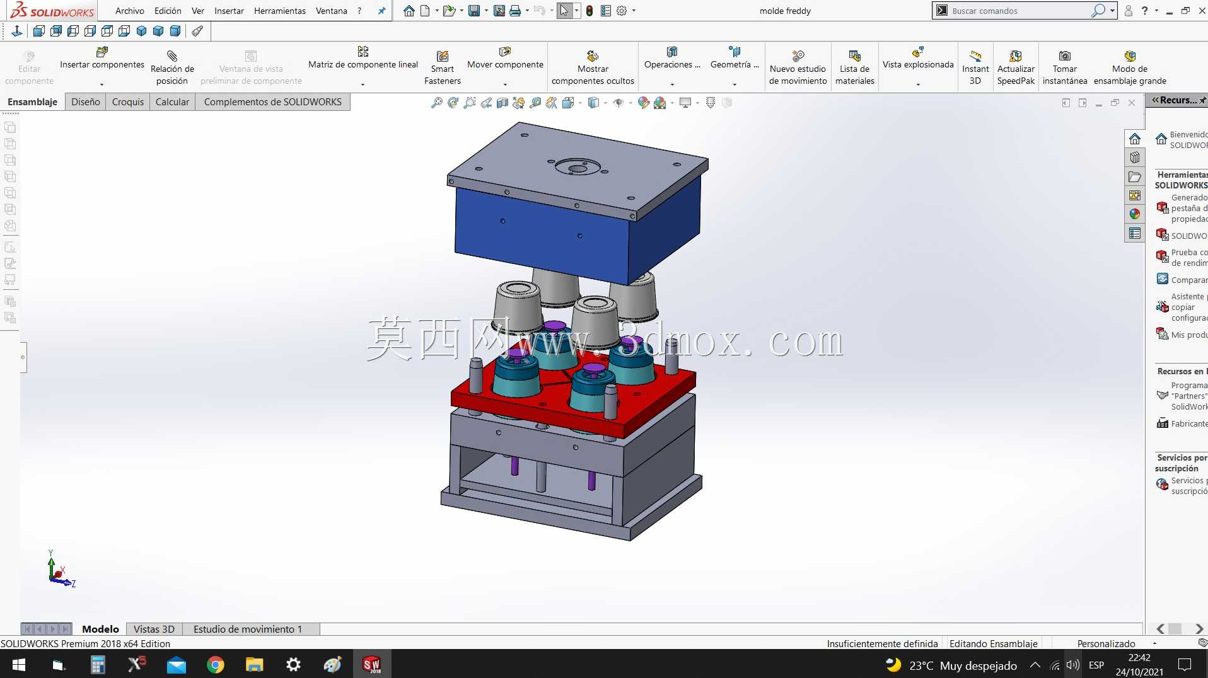Select Relación de posición mate tool

click(172, 67)
